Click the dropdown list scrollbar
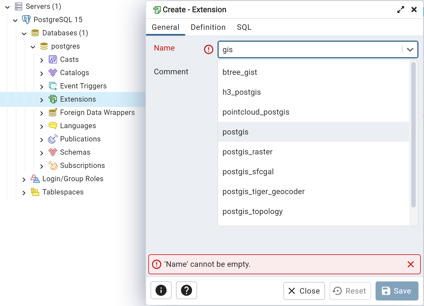The image size is (424, 306). 413,134
